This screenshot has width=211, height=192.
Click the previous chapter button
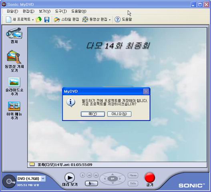tap(89, 175)
